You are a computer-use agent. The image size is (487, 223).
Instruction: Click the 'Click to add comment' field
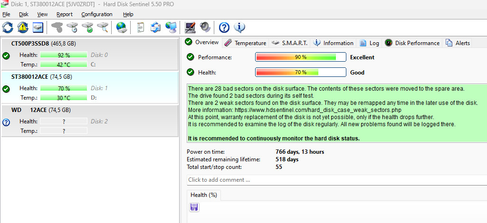point(333,180)
